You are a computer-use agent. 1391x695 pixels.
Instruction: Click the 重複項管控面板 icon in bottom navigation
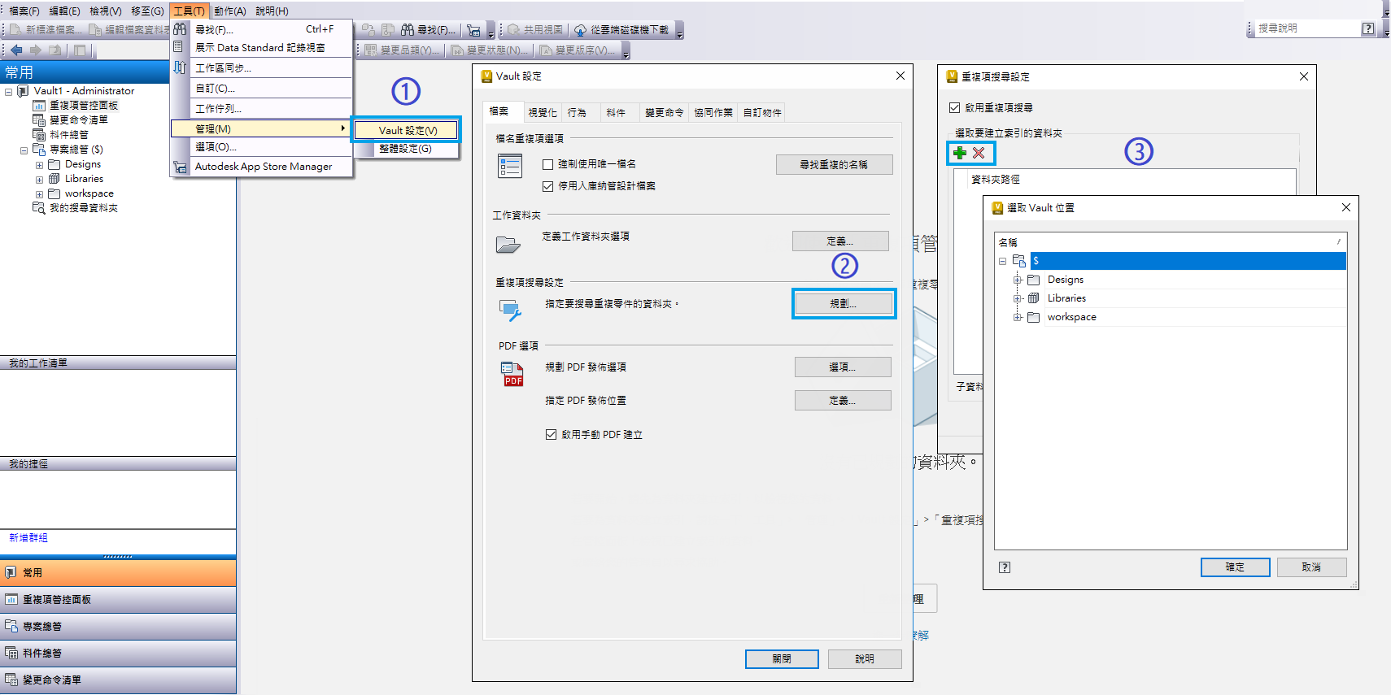coord(11,600)
